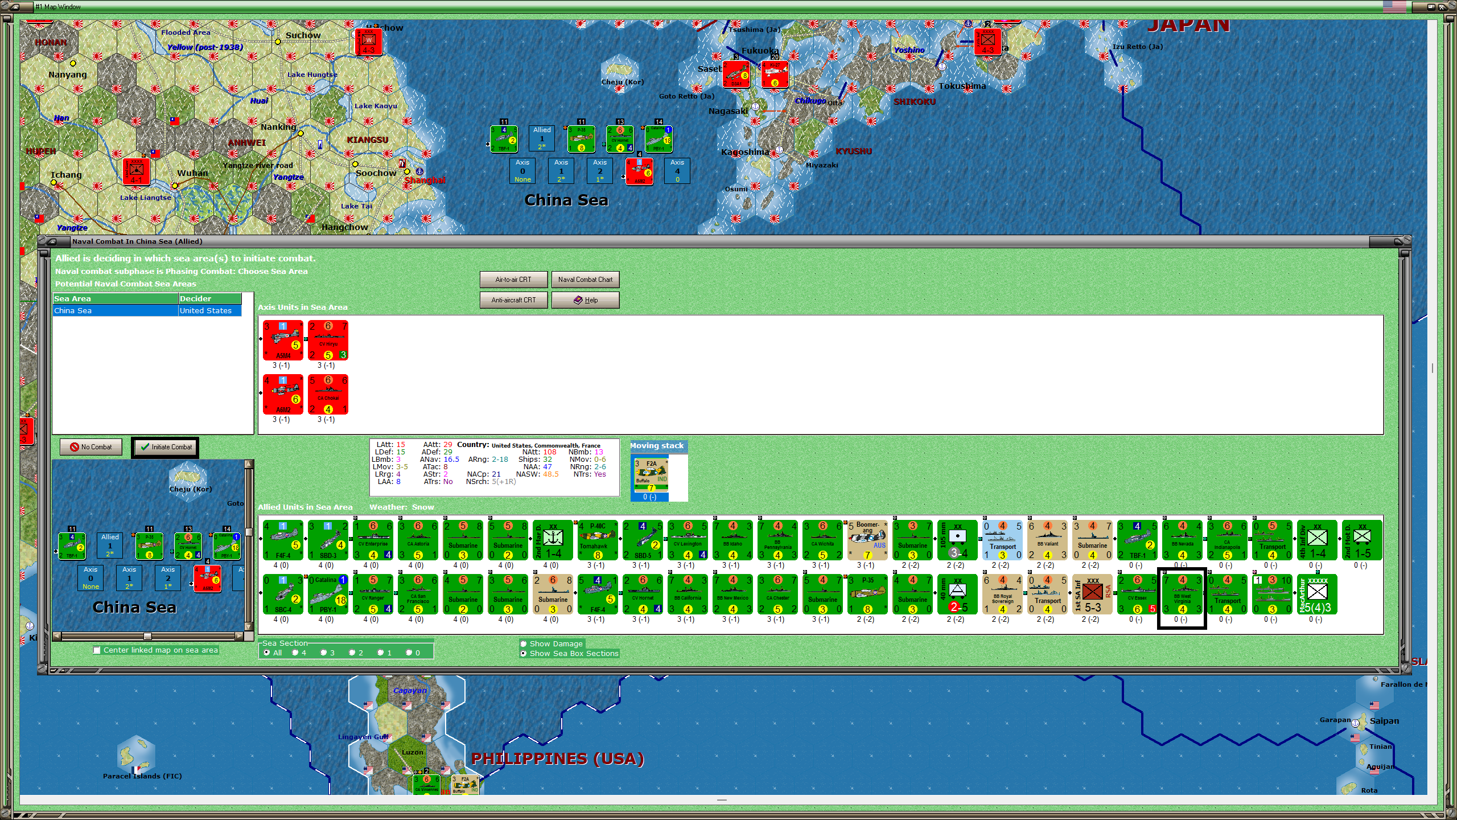Select the CA Indianapolis cruiser

tap(1227, 540)
